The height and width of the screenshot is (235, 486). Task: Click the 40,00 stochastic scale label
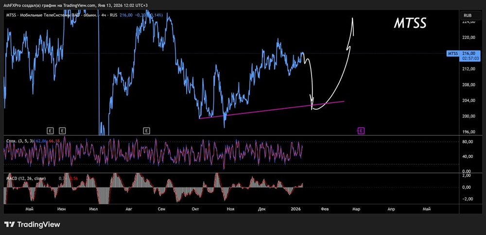point(469,157)
